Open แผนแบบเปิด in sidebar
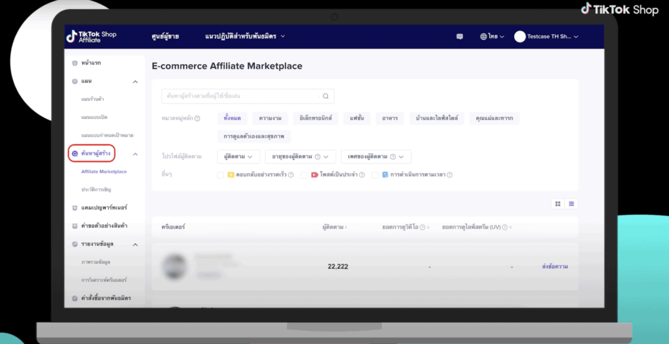 94,117
